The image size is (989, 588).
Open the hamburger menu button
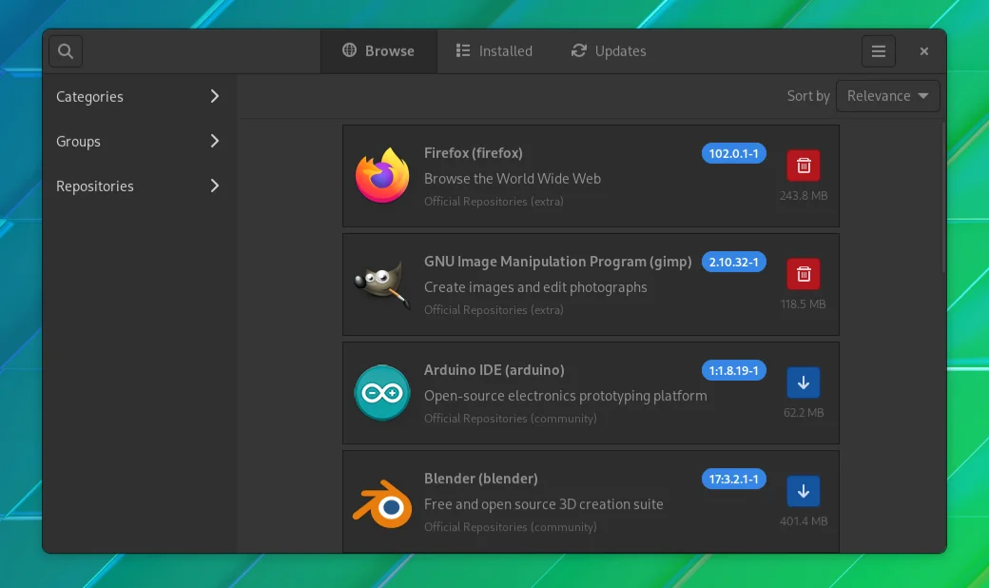tap(878, 51)
